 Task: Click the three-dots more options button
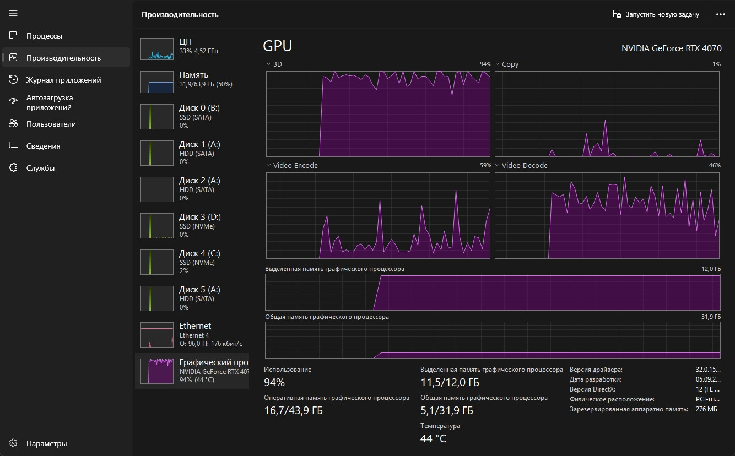[x=720, y=14]
